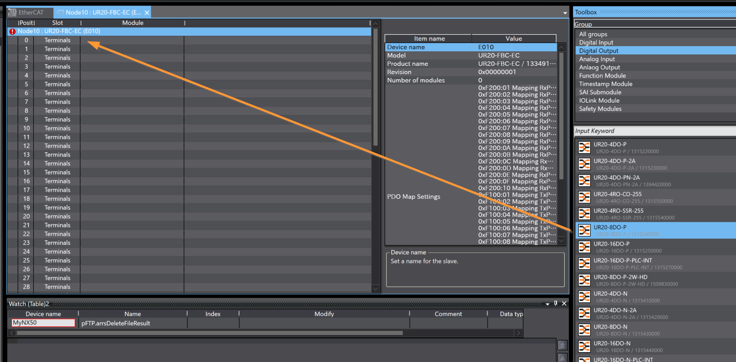Click the UR20-4DO-N-2A module icon

tap(584, 313)
